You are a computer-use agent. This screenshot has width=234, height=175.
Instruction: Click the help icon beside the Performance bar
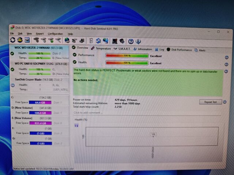pos(226,57)
